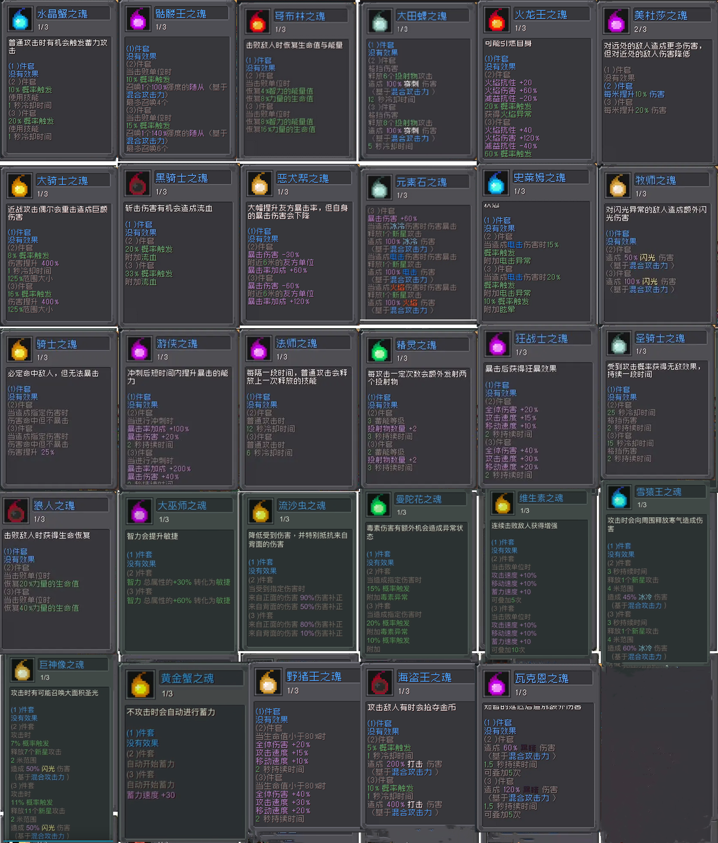Select the 瓦克恩之魂 title label
The height and width of the screenshot is (843, 718).
pos(542,678)
